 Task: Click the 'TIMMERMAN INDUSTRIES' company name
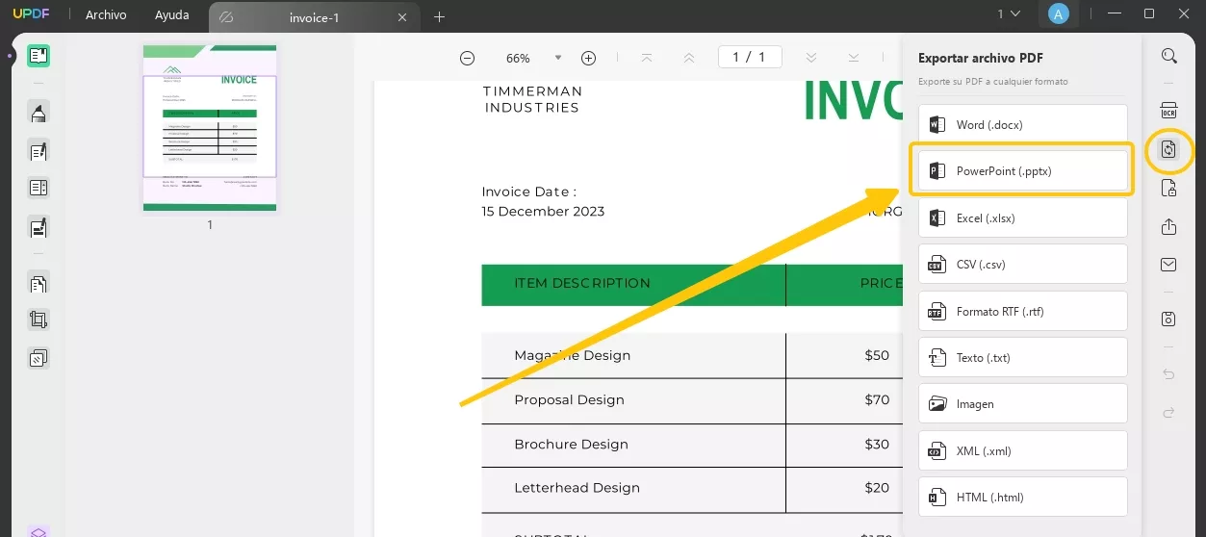tap(532, 99)
